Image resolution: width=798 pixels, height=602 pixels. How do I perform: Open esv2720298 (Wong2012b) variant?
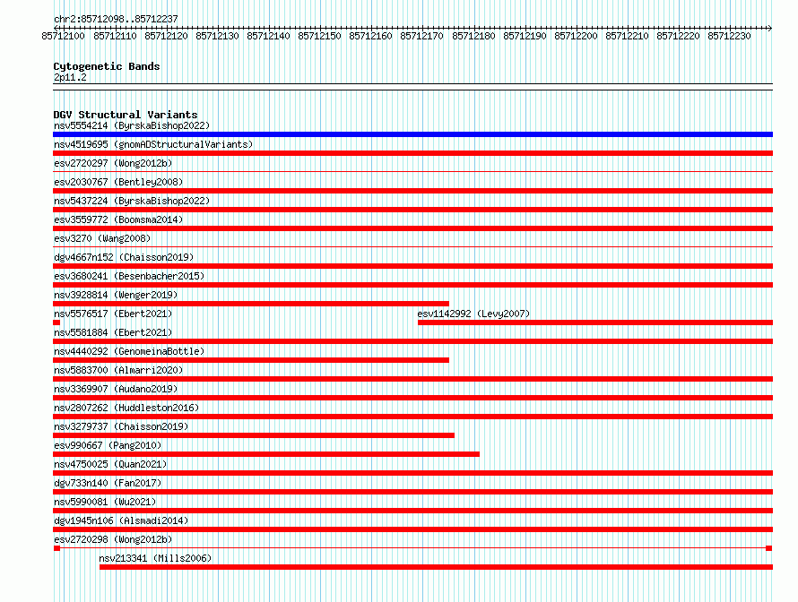pos(113,539)
